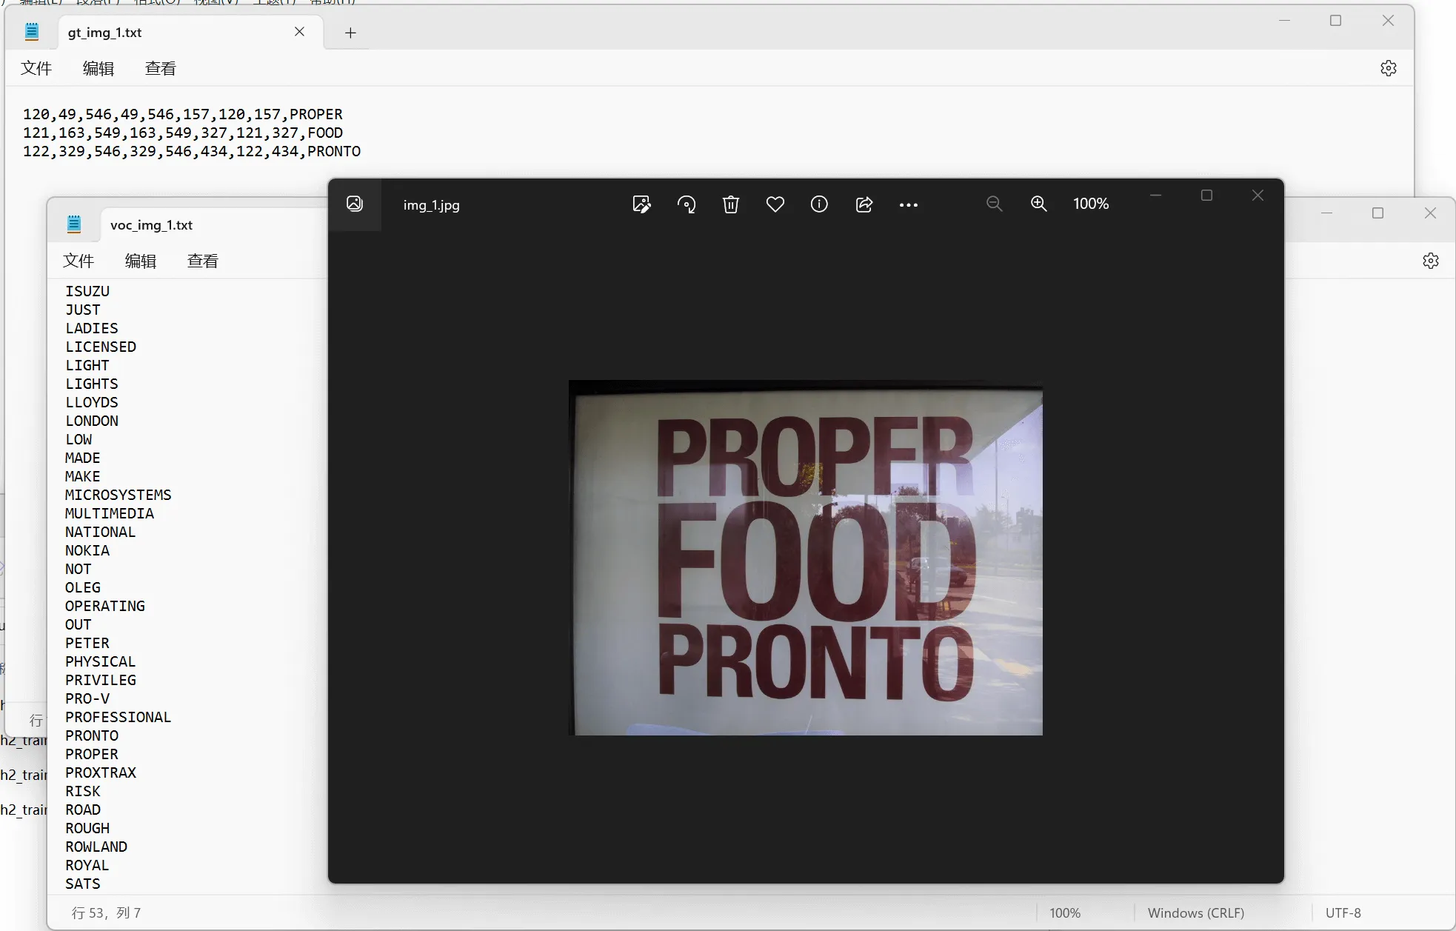Click the word NATIONAL in vocabulary list
1456x931 pixels.
click(x=101, y=532)
